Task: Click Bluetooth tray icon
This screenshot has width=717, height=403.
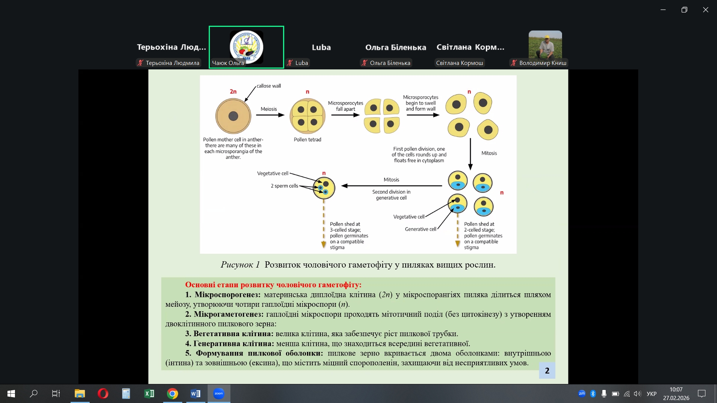Action: click(593, 394)
